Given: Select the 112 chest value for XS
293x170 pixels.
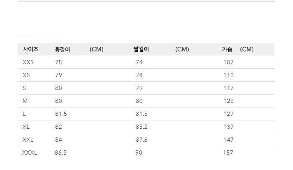Looking at the screenshot, I should click(229, 75).
